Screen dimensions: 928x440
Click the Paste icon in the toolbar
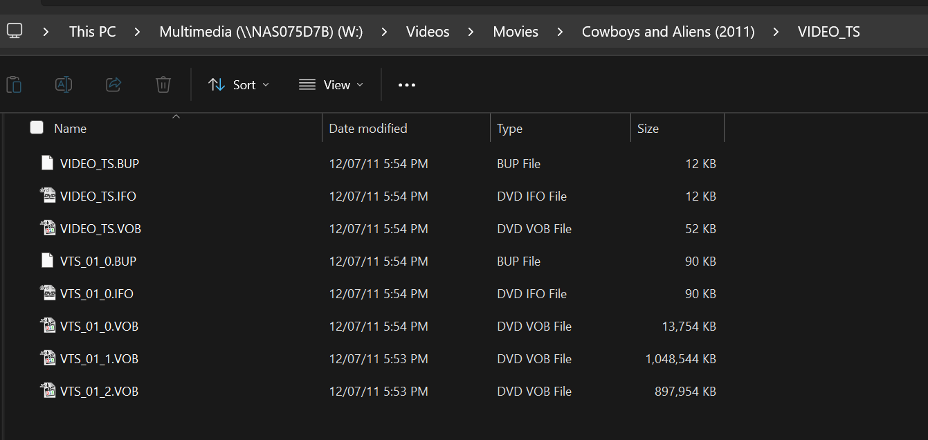pyautogui.click(x=13, y=84)
